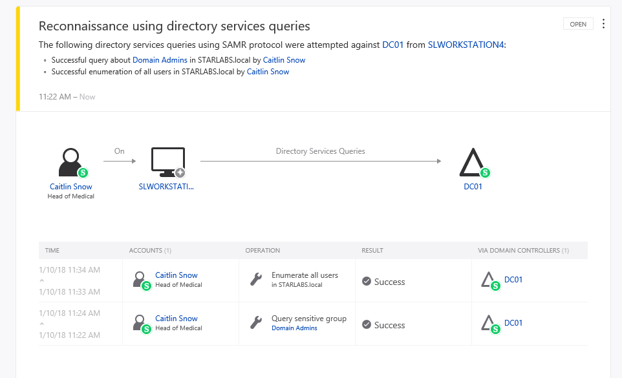Open Caitlin Snow link in enumeration bullet
Image resolution: width=622 pixels, height=378 pixels.
(268, 72)
